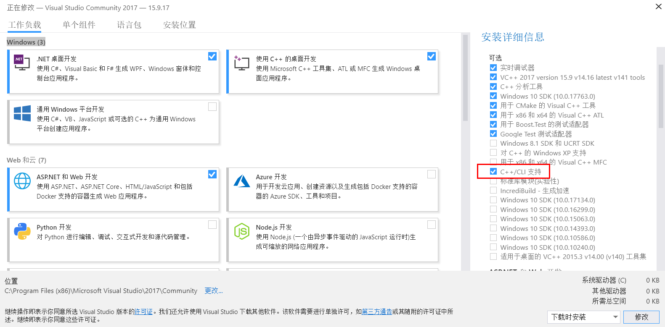Viewport: 665px width, 327px height.
Task: Toggle Boost.Test 测试适配器 checkbox
Action: coord(493,124)
